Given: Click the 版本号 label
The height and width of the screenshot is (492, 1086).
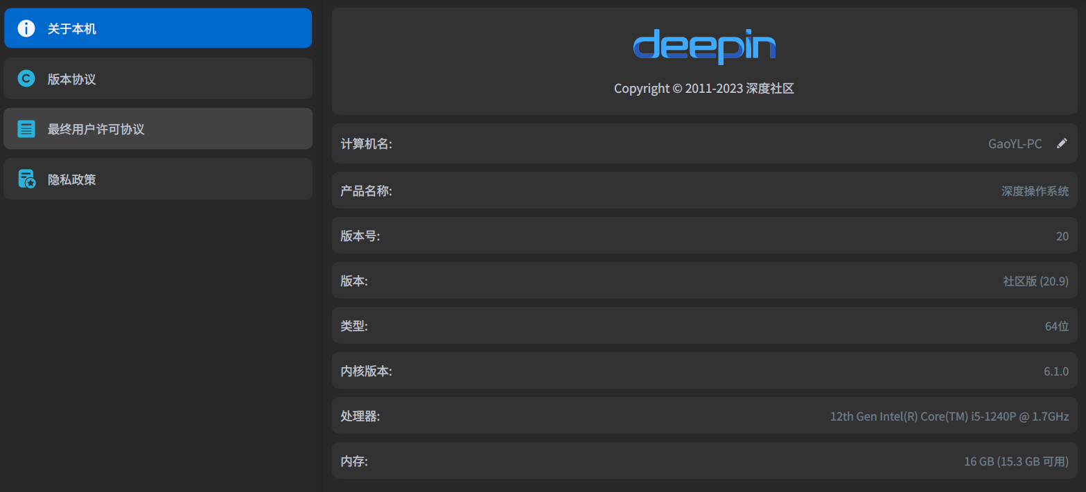Looking at the screenshot, I should (360, 236).
